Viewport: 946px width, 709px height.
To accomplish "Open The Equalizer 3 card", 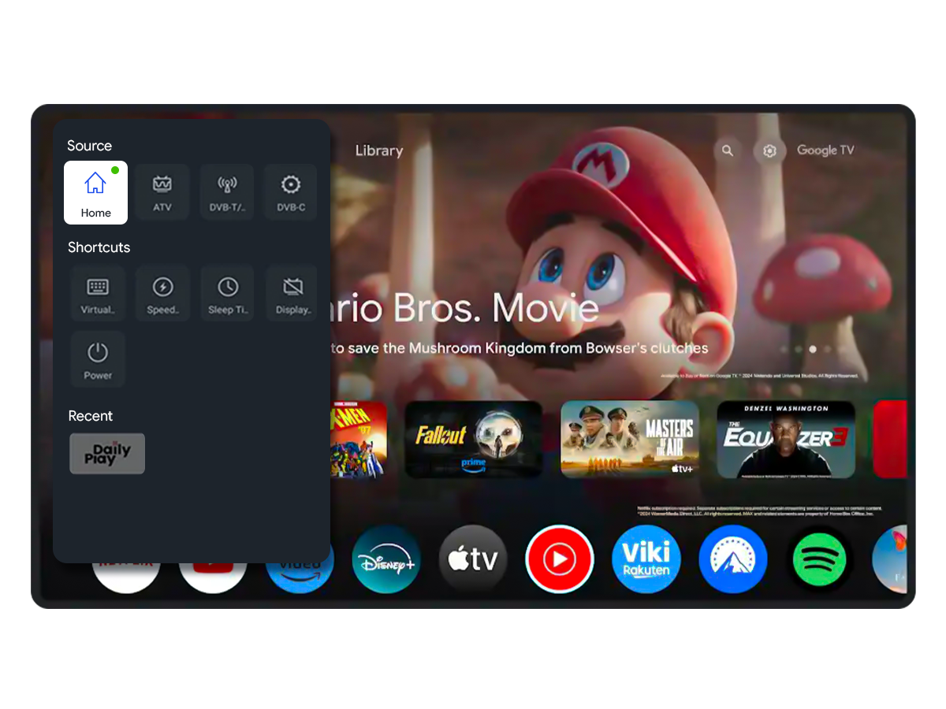I will coord(786,440).
